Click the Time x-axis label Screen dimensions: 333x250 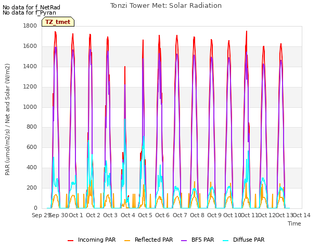click(x=294, y=223)
